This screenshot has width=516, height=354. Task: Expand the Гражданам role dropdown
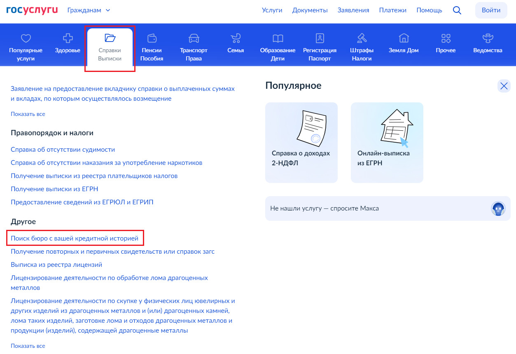tap(89, 10)
